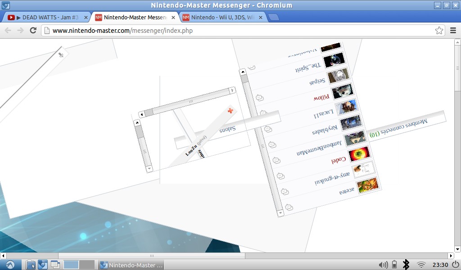Bookmark this page with the star icon
The width and height of the screenshot is (461, 270).
click(439, 30)
